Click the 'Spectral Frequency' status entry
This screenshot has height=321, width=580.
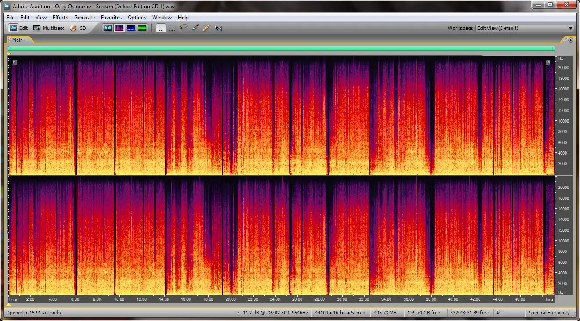(x=549, y=313)
